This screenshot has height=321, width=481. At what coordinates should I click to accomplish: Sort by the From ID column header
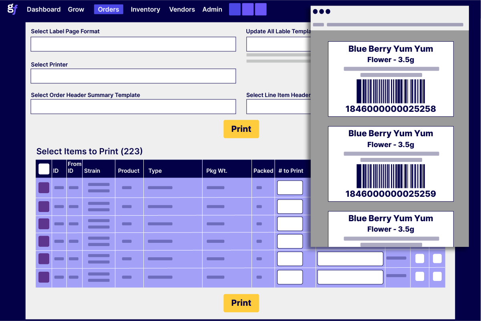point(74,168)
